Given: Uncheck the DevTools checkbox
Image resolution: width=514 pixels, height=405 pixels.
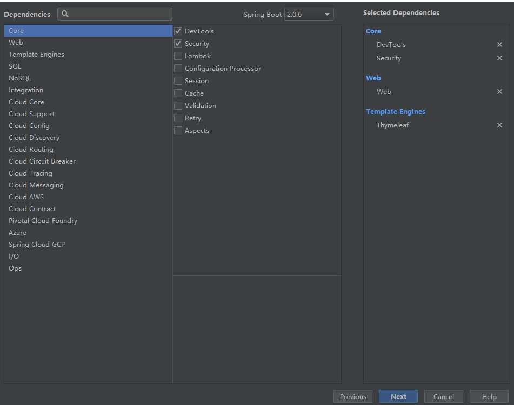Looking at the screenshot, I should coord(178,31).
